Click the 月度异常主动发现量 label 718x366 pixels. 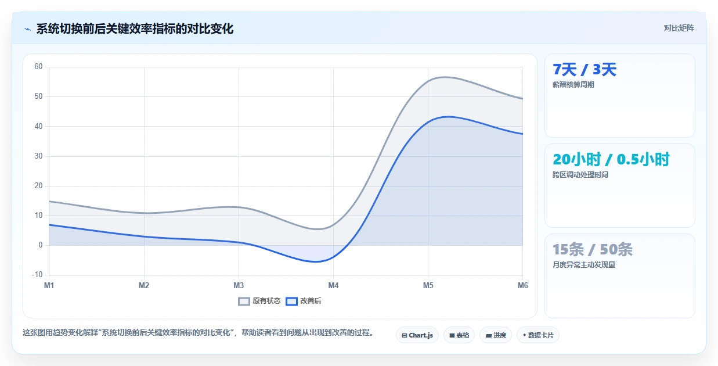[584, 265]
